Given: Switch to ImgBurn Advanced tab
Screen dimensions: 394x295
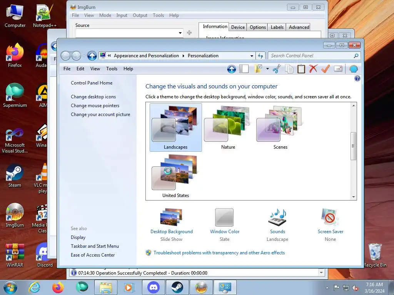Looking at the screenshot, I should pyautogui.click(x=299, y=27).
